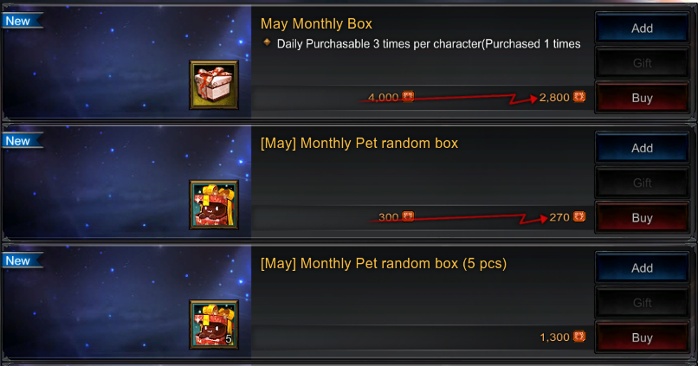Viewport: 698px width, 366px height.
Task: Open the May Monthly Box title
Action: [x=316, y=23]
